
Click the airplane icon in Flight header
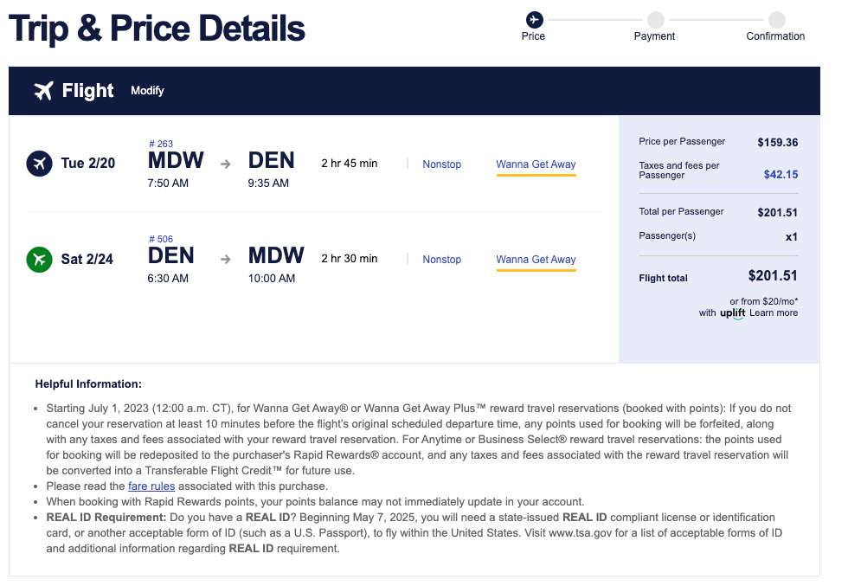pos(43,90)
